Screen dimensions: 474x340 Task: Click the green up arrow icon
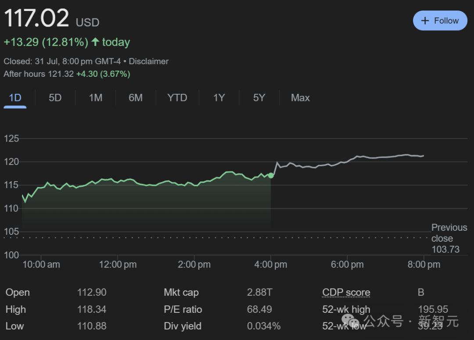click(95, 42)
